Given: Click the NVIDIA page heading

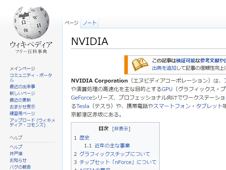Looking at the screenshot, I should (x=90, y=41).
